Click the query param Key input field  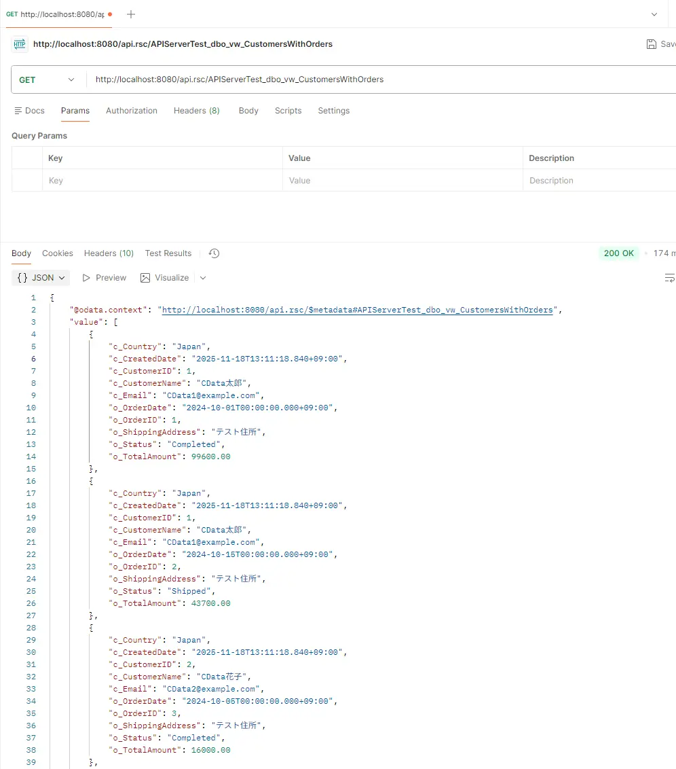click(x=163, y=181)
